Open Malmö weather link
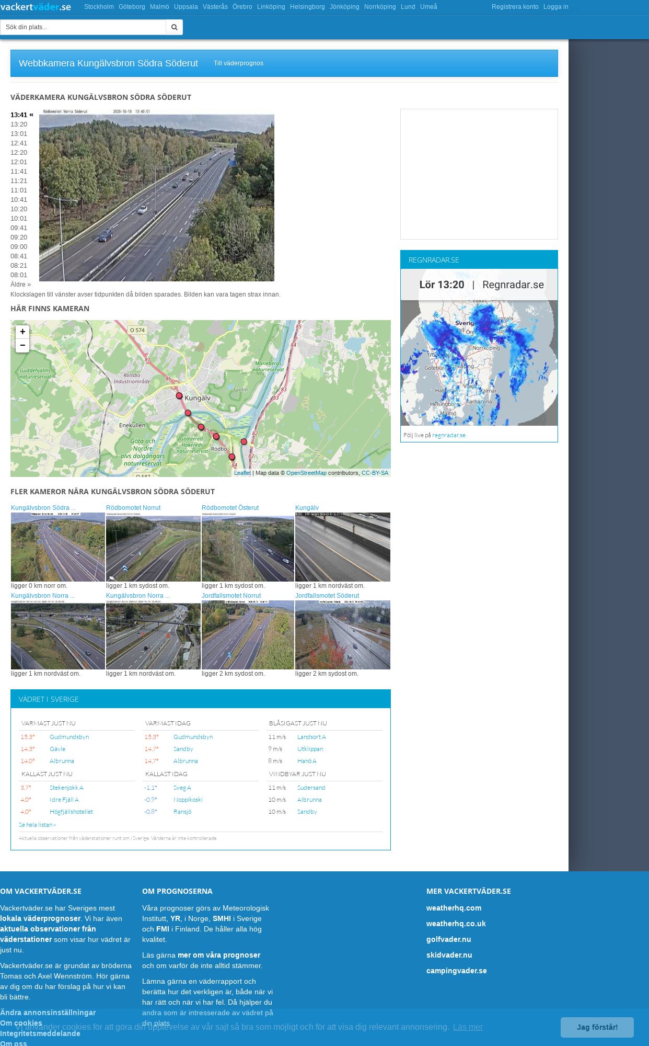This screenshot has height=1046, width=649. coord(159,7)
